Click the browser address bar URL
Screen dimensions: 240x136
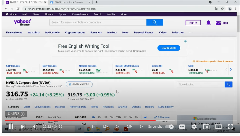click(62, 9)
